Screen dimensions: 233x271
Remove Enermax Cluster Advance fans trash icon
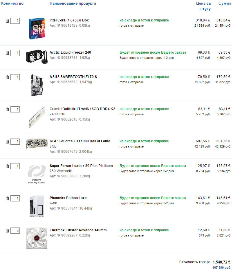(8, 231)
